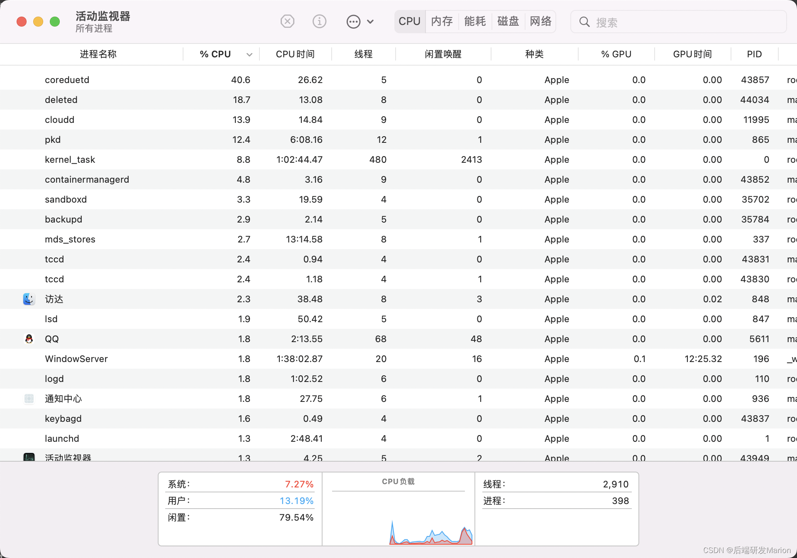Open the 磁盘 tab
Viewport: 797px width, 558px height.
pyautogui.click(x=508, y=21)
